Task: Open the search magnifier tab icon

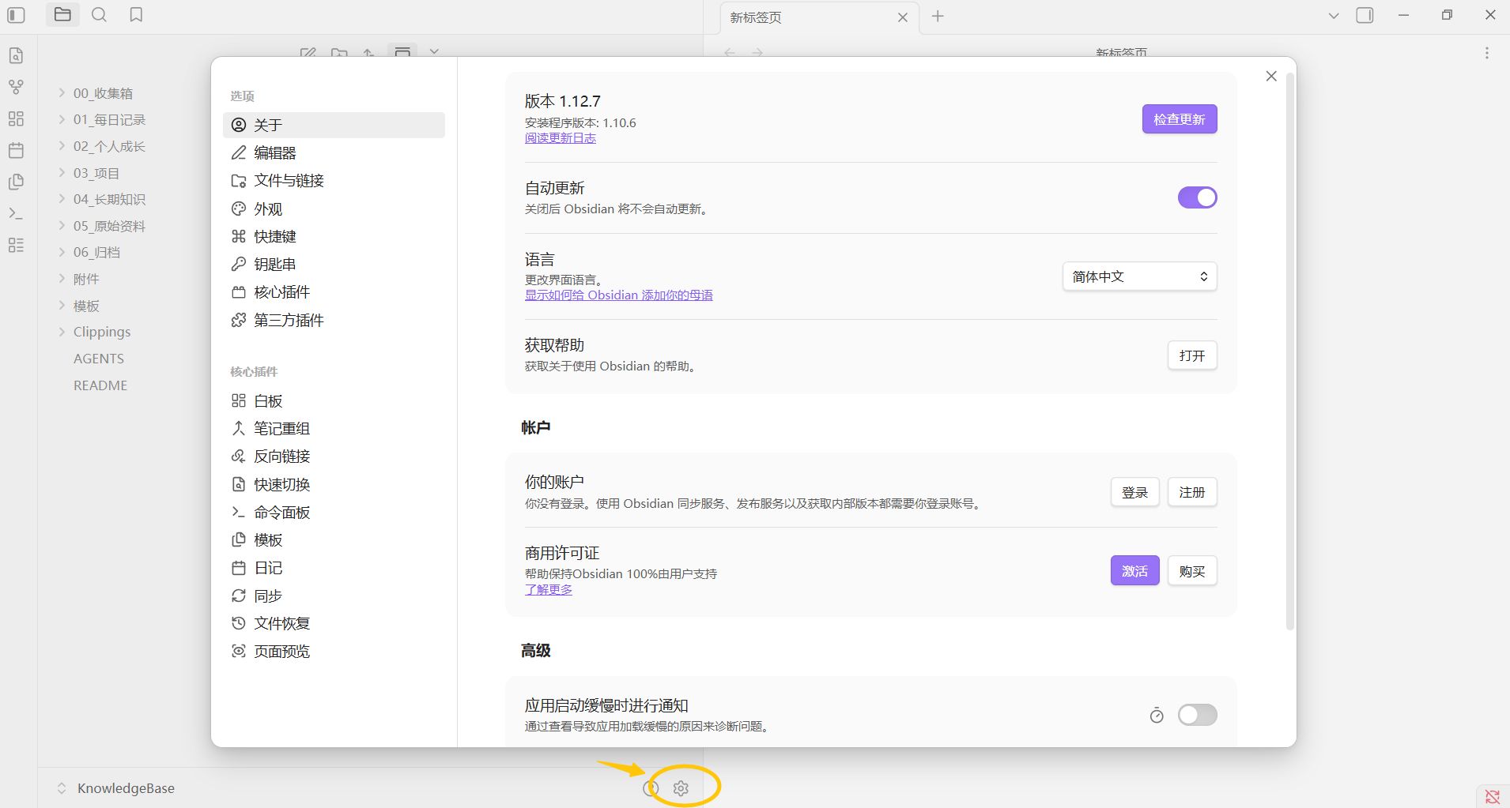Action: tap(99, 15)
